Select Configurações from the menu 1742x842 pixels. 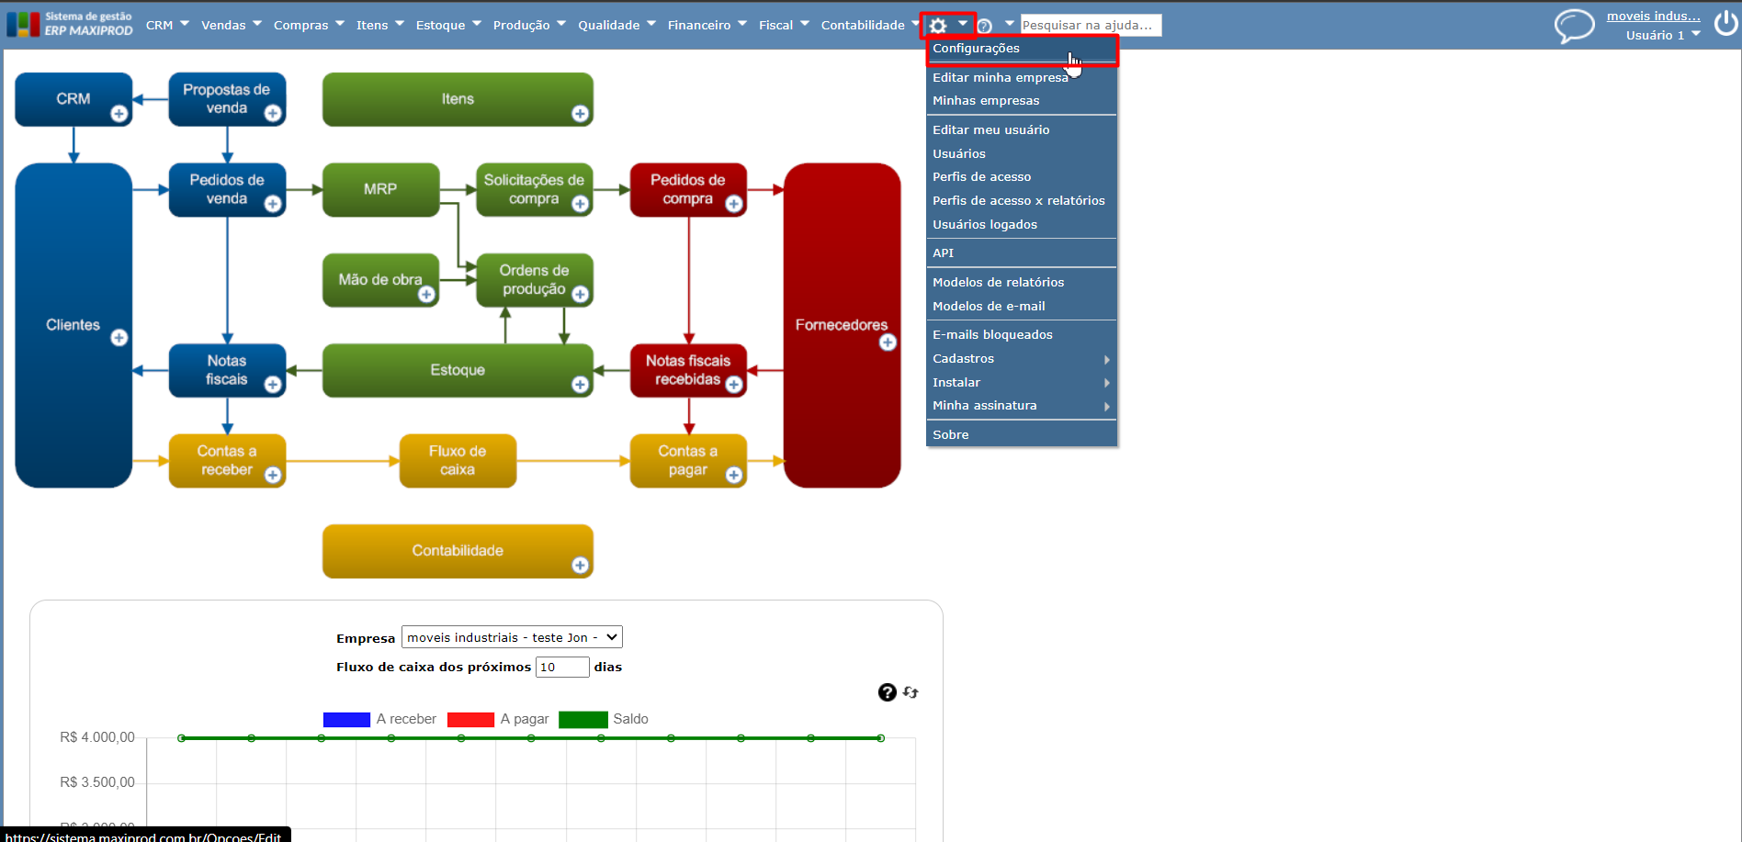coord(1022,49)
